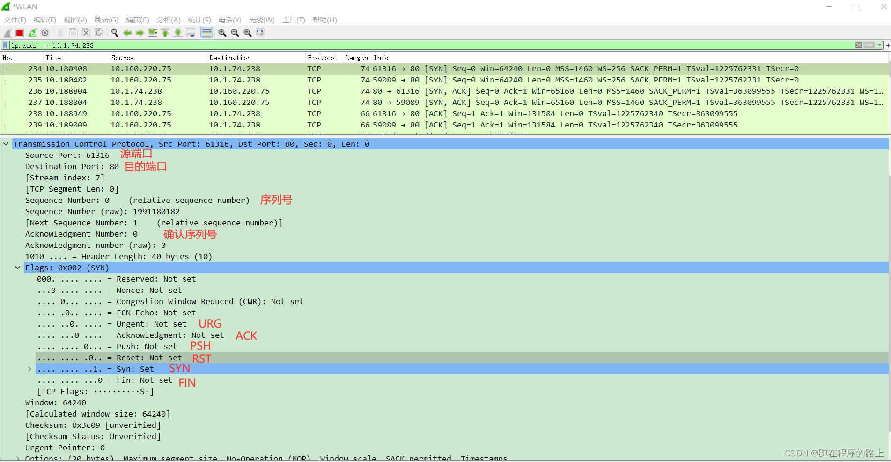Screen dimensions: 891x462
Task: Select packet number 235 row
Action: [x=444, y=80]
